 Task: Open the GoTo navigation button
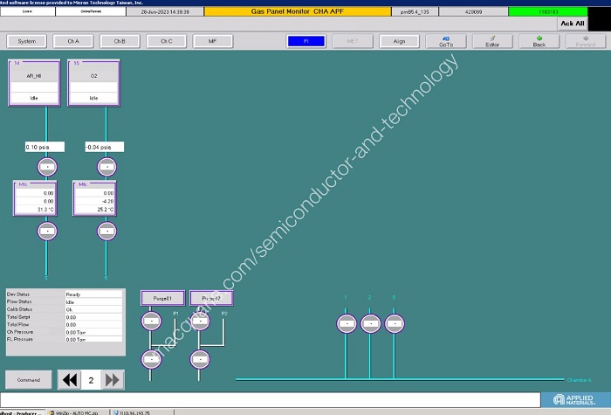446,41
